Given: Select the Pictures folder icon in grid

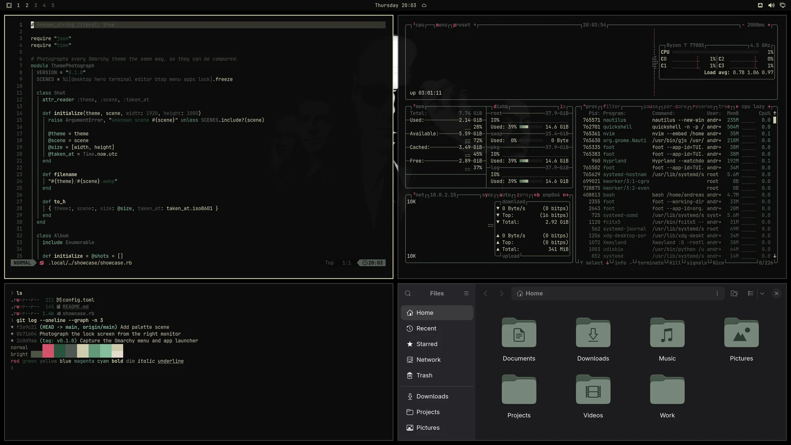Looking at the screenshot, I should (x=742, y=333).
